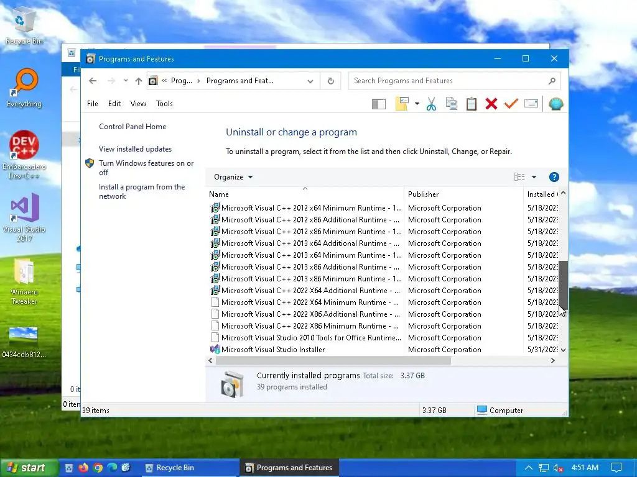Viewport: 637px width, 477px height.
Task: Select Visual C++ 2022 X86 Minimum Runtime
Action: click(x=382, y=326)
